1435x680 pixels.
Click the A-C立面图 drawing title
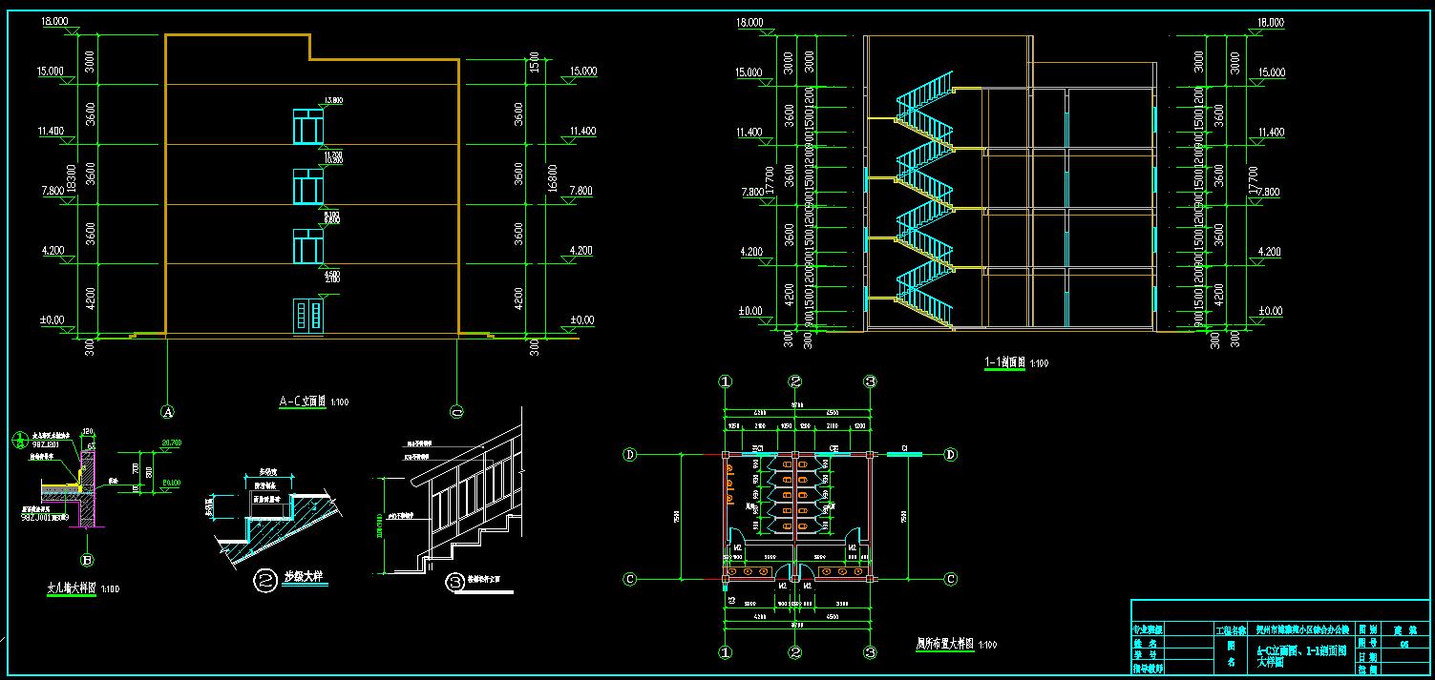(x=303, y=402)
